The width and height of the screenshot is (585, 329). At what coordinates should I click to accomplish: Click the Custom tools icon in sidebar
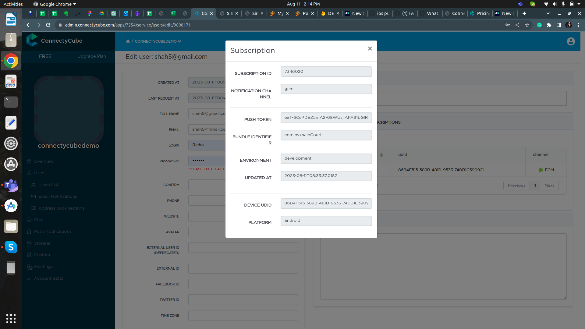point(30,255)
